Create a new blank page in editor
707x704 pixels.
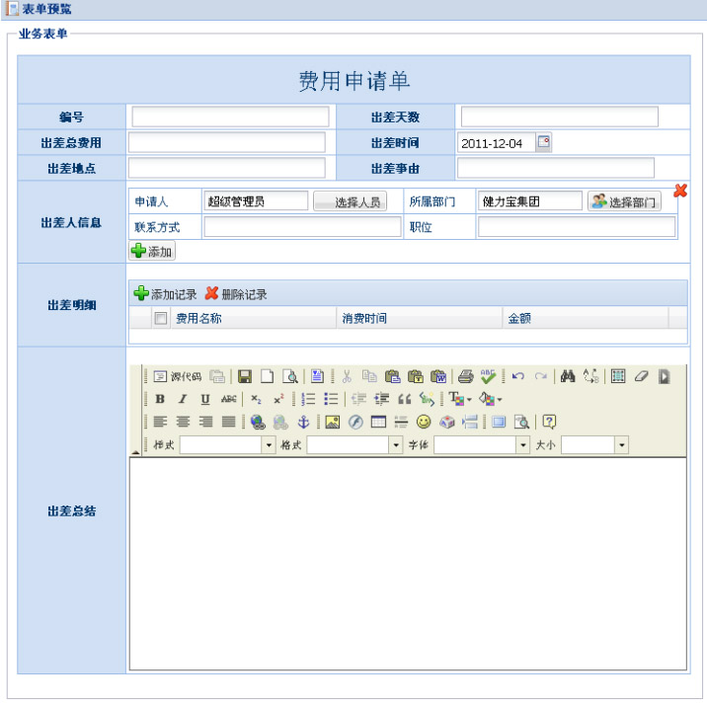click(x=268, y=376)
